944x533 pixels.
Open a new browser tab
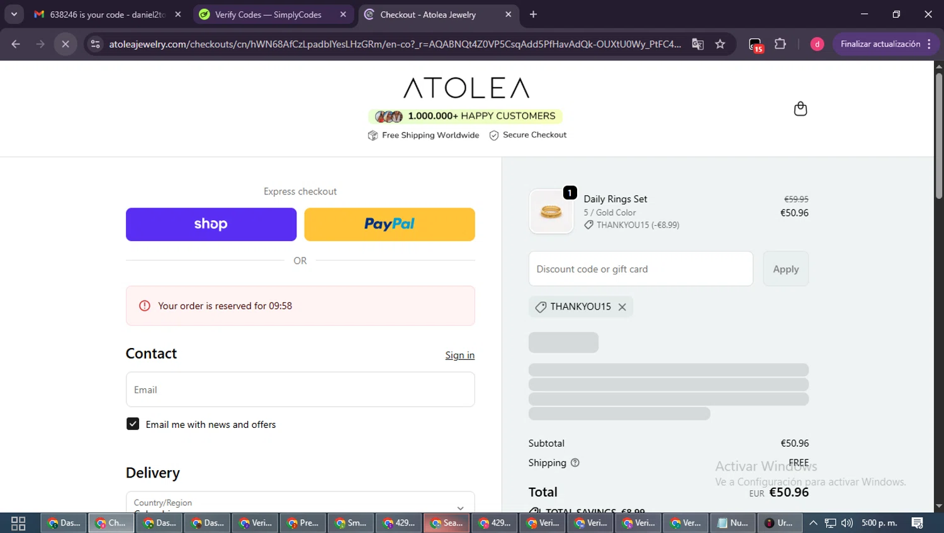point(533,14)
